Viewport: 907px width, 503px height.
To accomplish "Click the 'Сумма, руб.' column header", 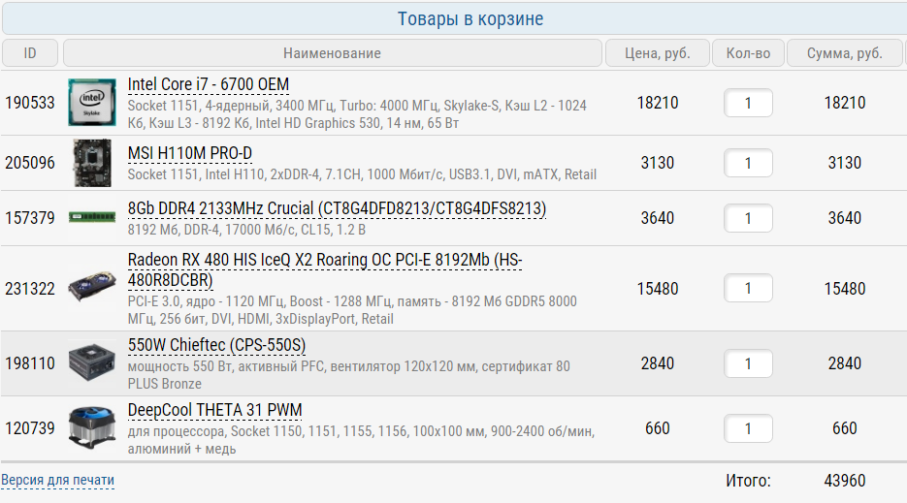I will click(845, 53).
